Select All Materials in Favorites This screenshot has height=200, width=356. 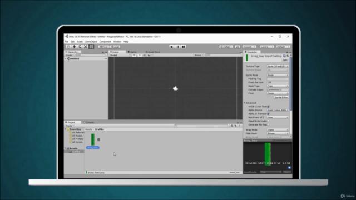coord(77,132)
